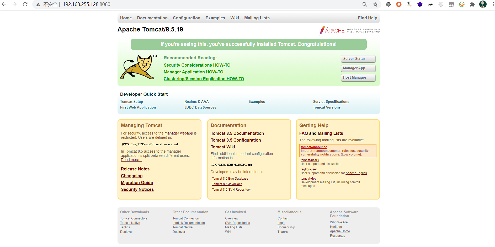
Task: Open the Release Notes link
Action: [x=135, y=169]
